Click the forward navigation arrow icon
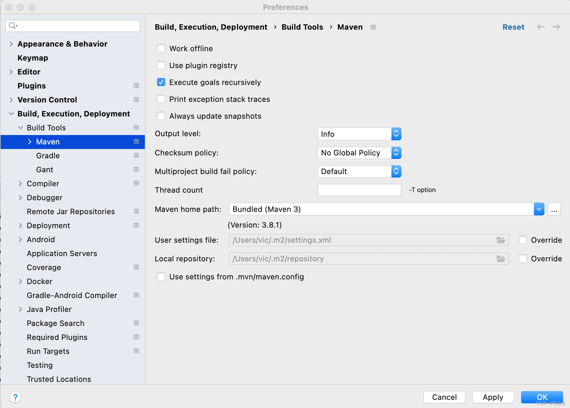 (556, 27)
